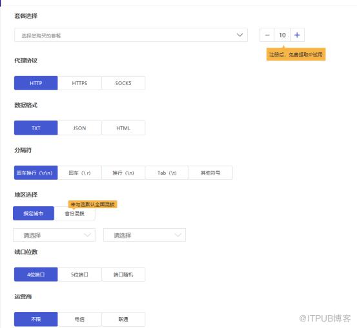Screen dimensions: 357x328
Task: Click the plus button to increase quantity
Action: [297, 35]
